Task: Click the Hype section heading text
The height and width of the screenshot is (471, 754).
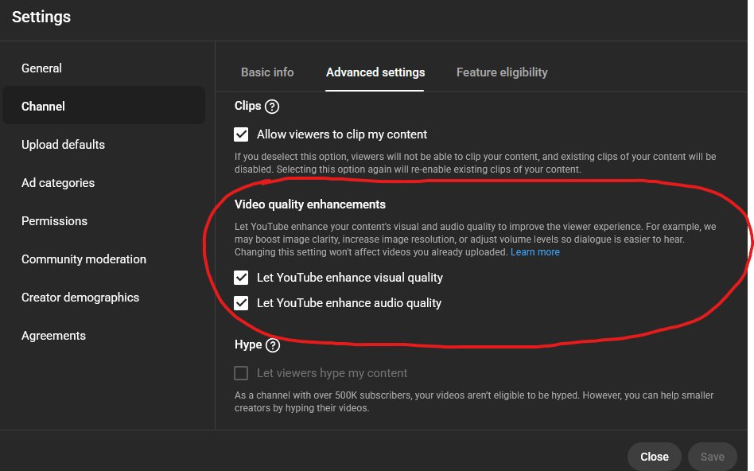Action: pos(248,344)
